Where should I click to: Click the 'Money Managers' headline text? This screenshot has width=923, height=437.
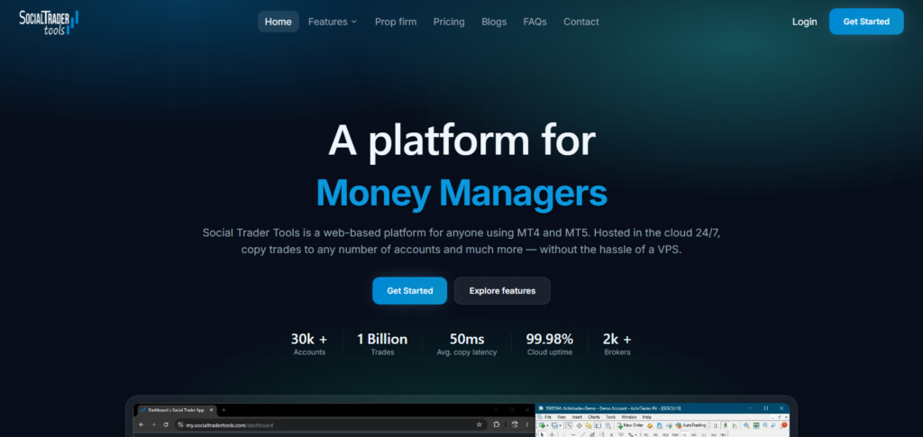point(461,193)
